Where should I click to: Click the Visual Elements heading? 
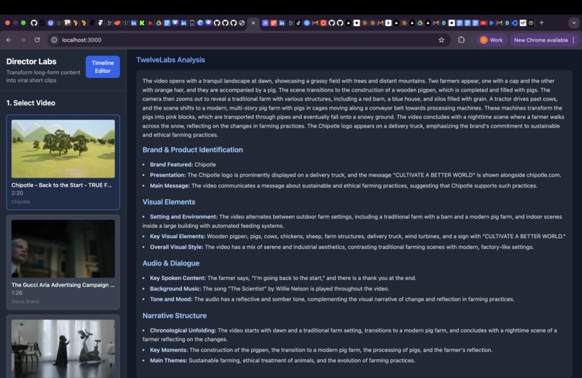tap(169, 202)
